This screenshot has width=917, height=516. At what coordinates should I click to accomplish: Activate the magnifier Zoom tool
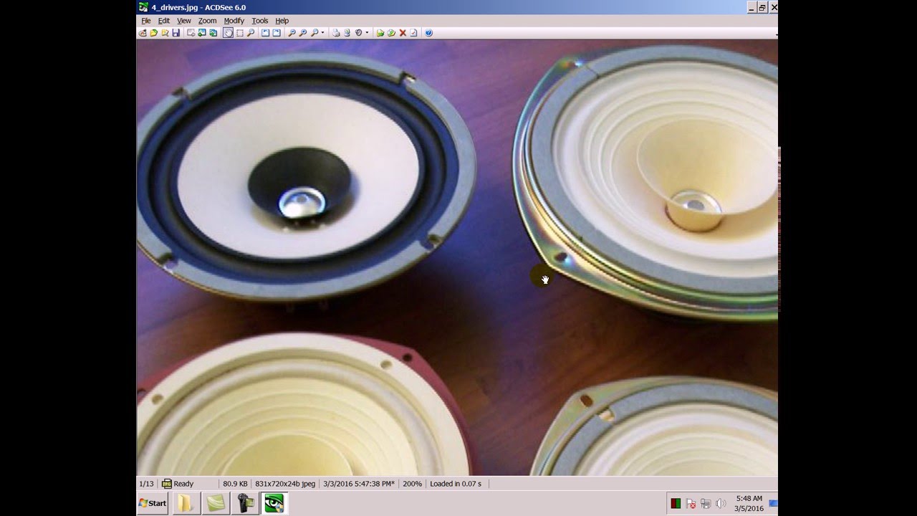pyautogui.click(x=251, y=33)
